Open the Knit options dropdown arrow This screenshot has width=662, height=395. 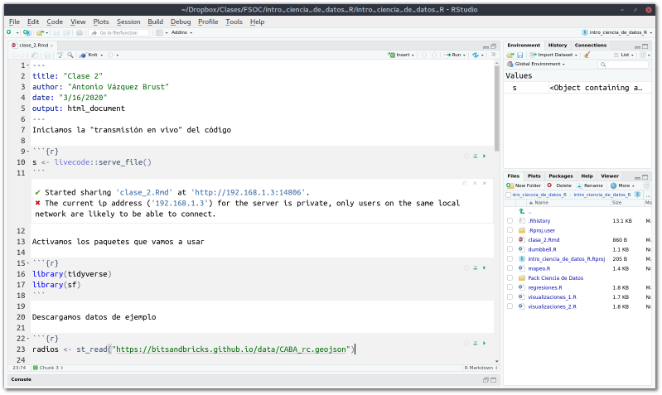[102, 55]
